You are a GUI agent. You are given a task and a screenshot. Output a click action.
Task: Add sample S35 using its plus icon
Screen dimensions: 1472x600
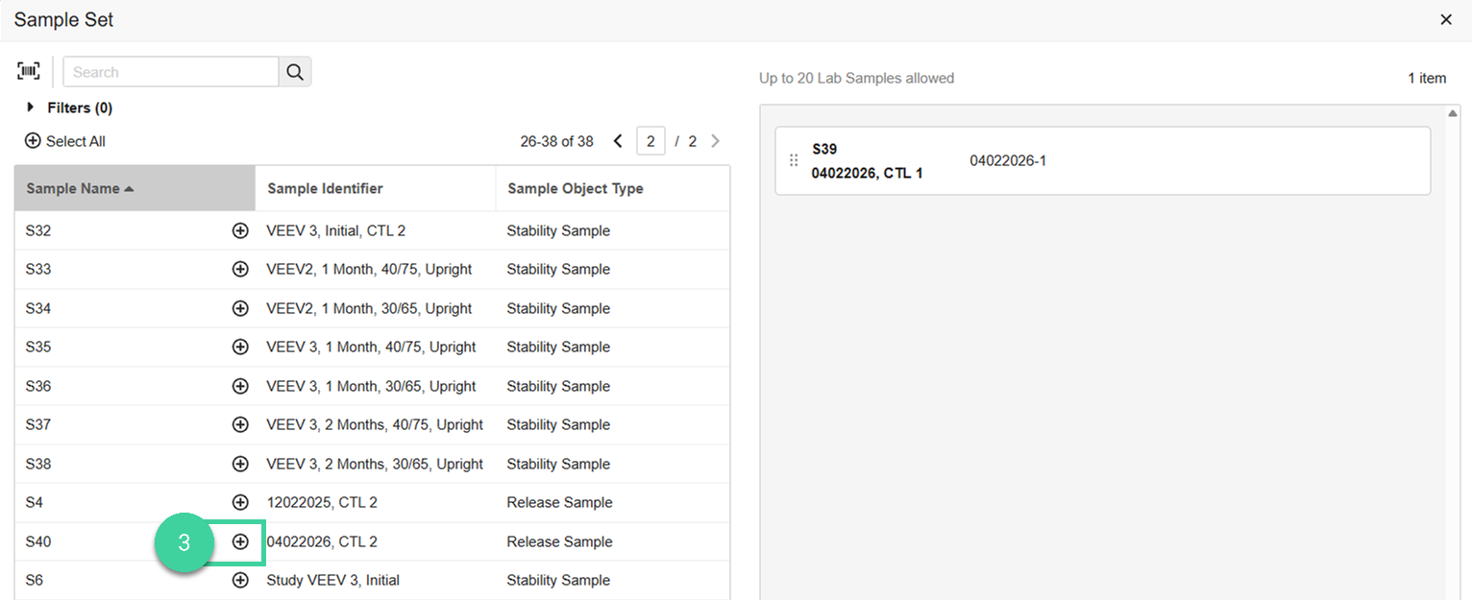[x=240, y=347]
